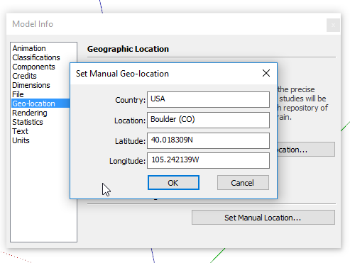Viewport: 350px width, 263px height.
Task: Cancel the Set Manual Geo-location dialog
Action: point(243,183)
